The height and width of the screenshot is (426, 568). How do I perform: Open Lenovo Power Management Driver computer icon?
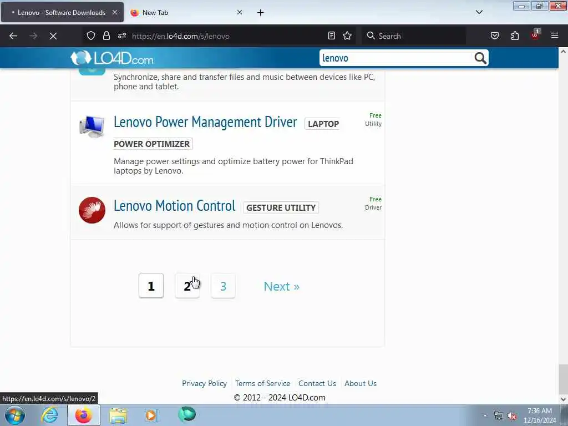pyautogui.click(x=92, y=126)
